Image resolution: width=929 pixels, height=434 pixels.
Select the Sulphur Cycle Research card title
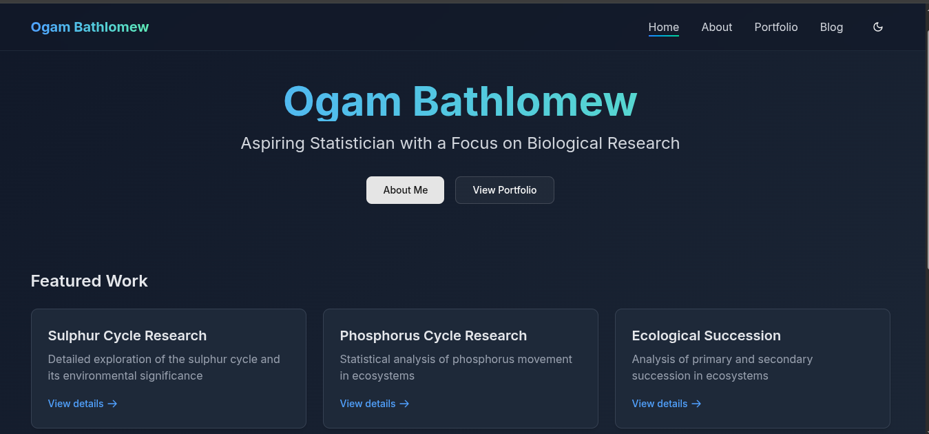coord(127,335)
